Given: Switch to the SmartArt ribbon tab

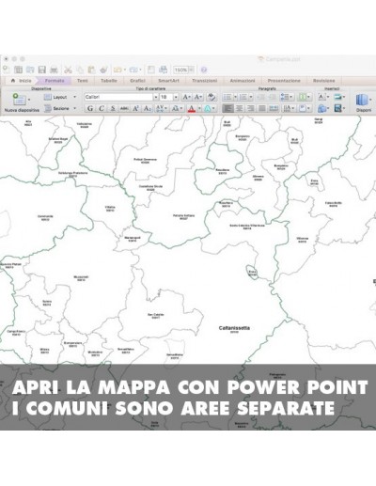Looking at the screenshot, I should pos(168,81).
